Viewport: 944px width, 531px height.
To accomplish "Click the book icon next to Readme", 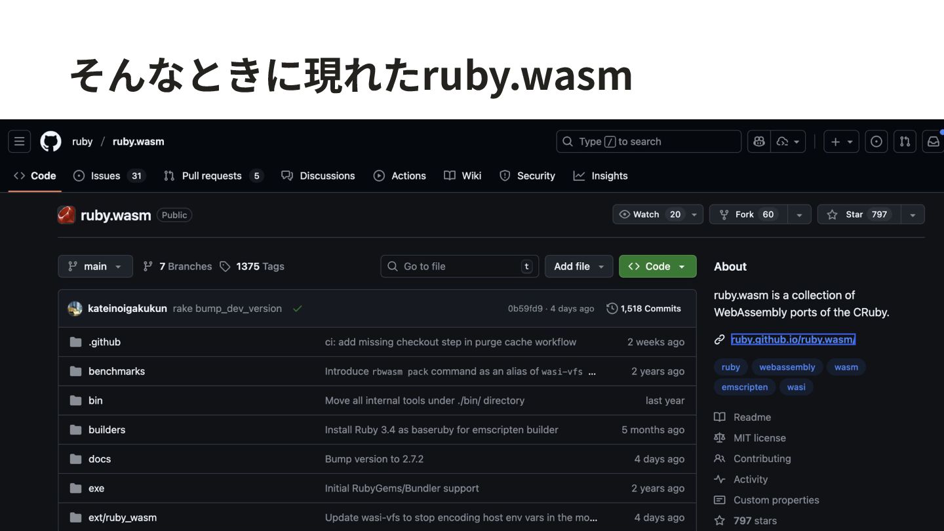I will click(720, 418).
